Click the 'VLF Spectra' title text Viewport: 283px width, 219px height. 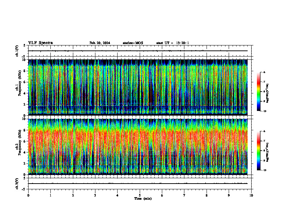(40, 43)
